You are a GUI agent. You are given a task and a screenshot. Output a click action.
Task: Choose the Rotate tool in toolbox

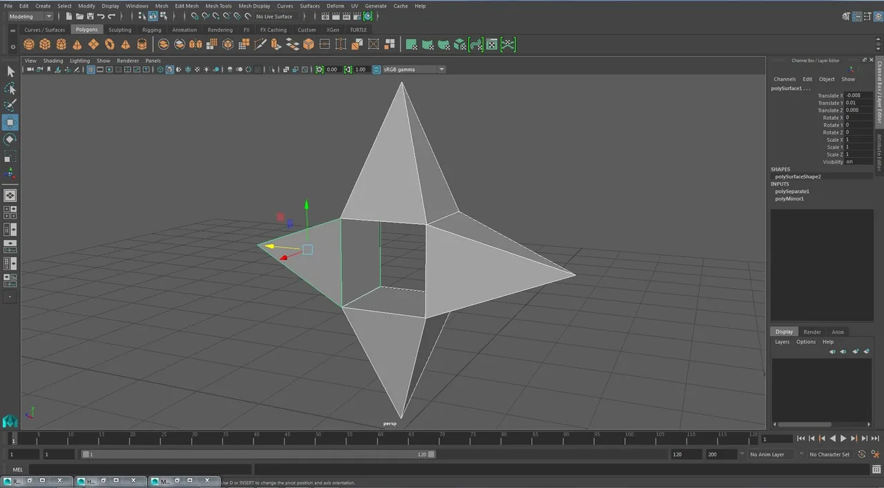[10, 139]
